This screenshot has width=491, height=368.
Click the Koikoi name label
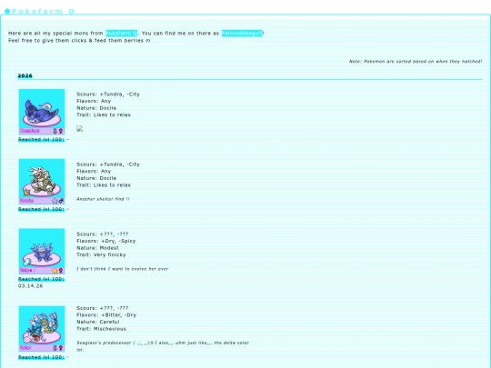tap(25, 348)
